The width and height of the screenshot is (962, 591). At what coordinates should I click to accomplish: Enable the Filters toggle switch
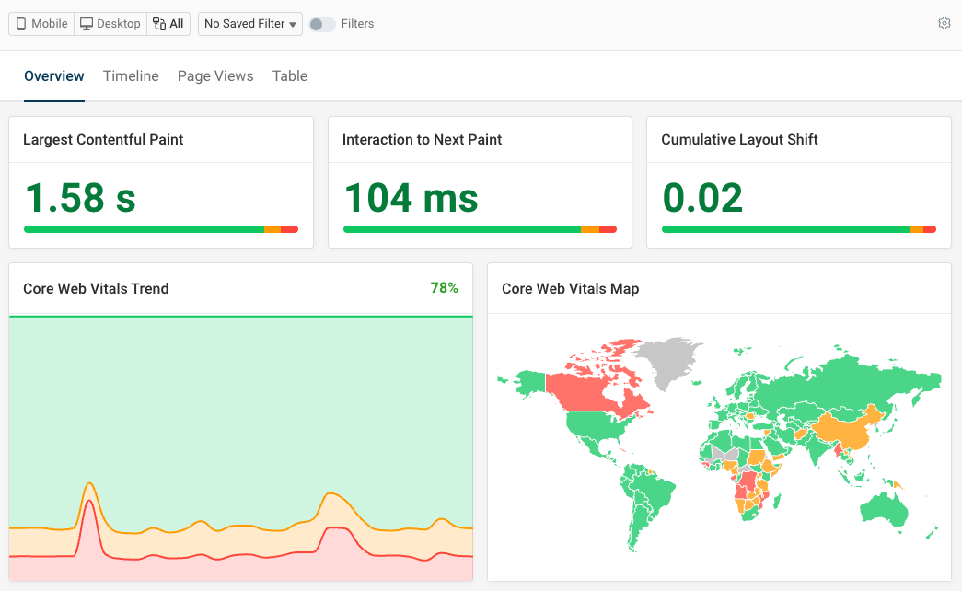pyautogui.click(x=322, y=24)
